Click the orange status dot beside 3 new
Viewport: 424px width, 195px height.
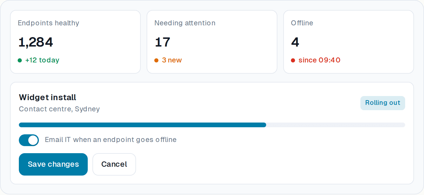156,60
